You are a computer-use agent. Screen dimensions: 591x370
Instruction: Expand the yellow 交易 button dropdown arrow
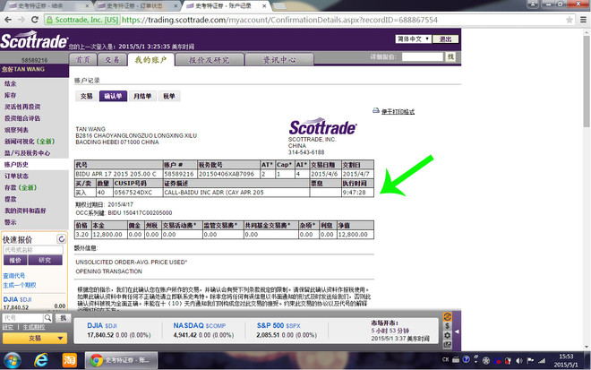[60, 339]
